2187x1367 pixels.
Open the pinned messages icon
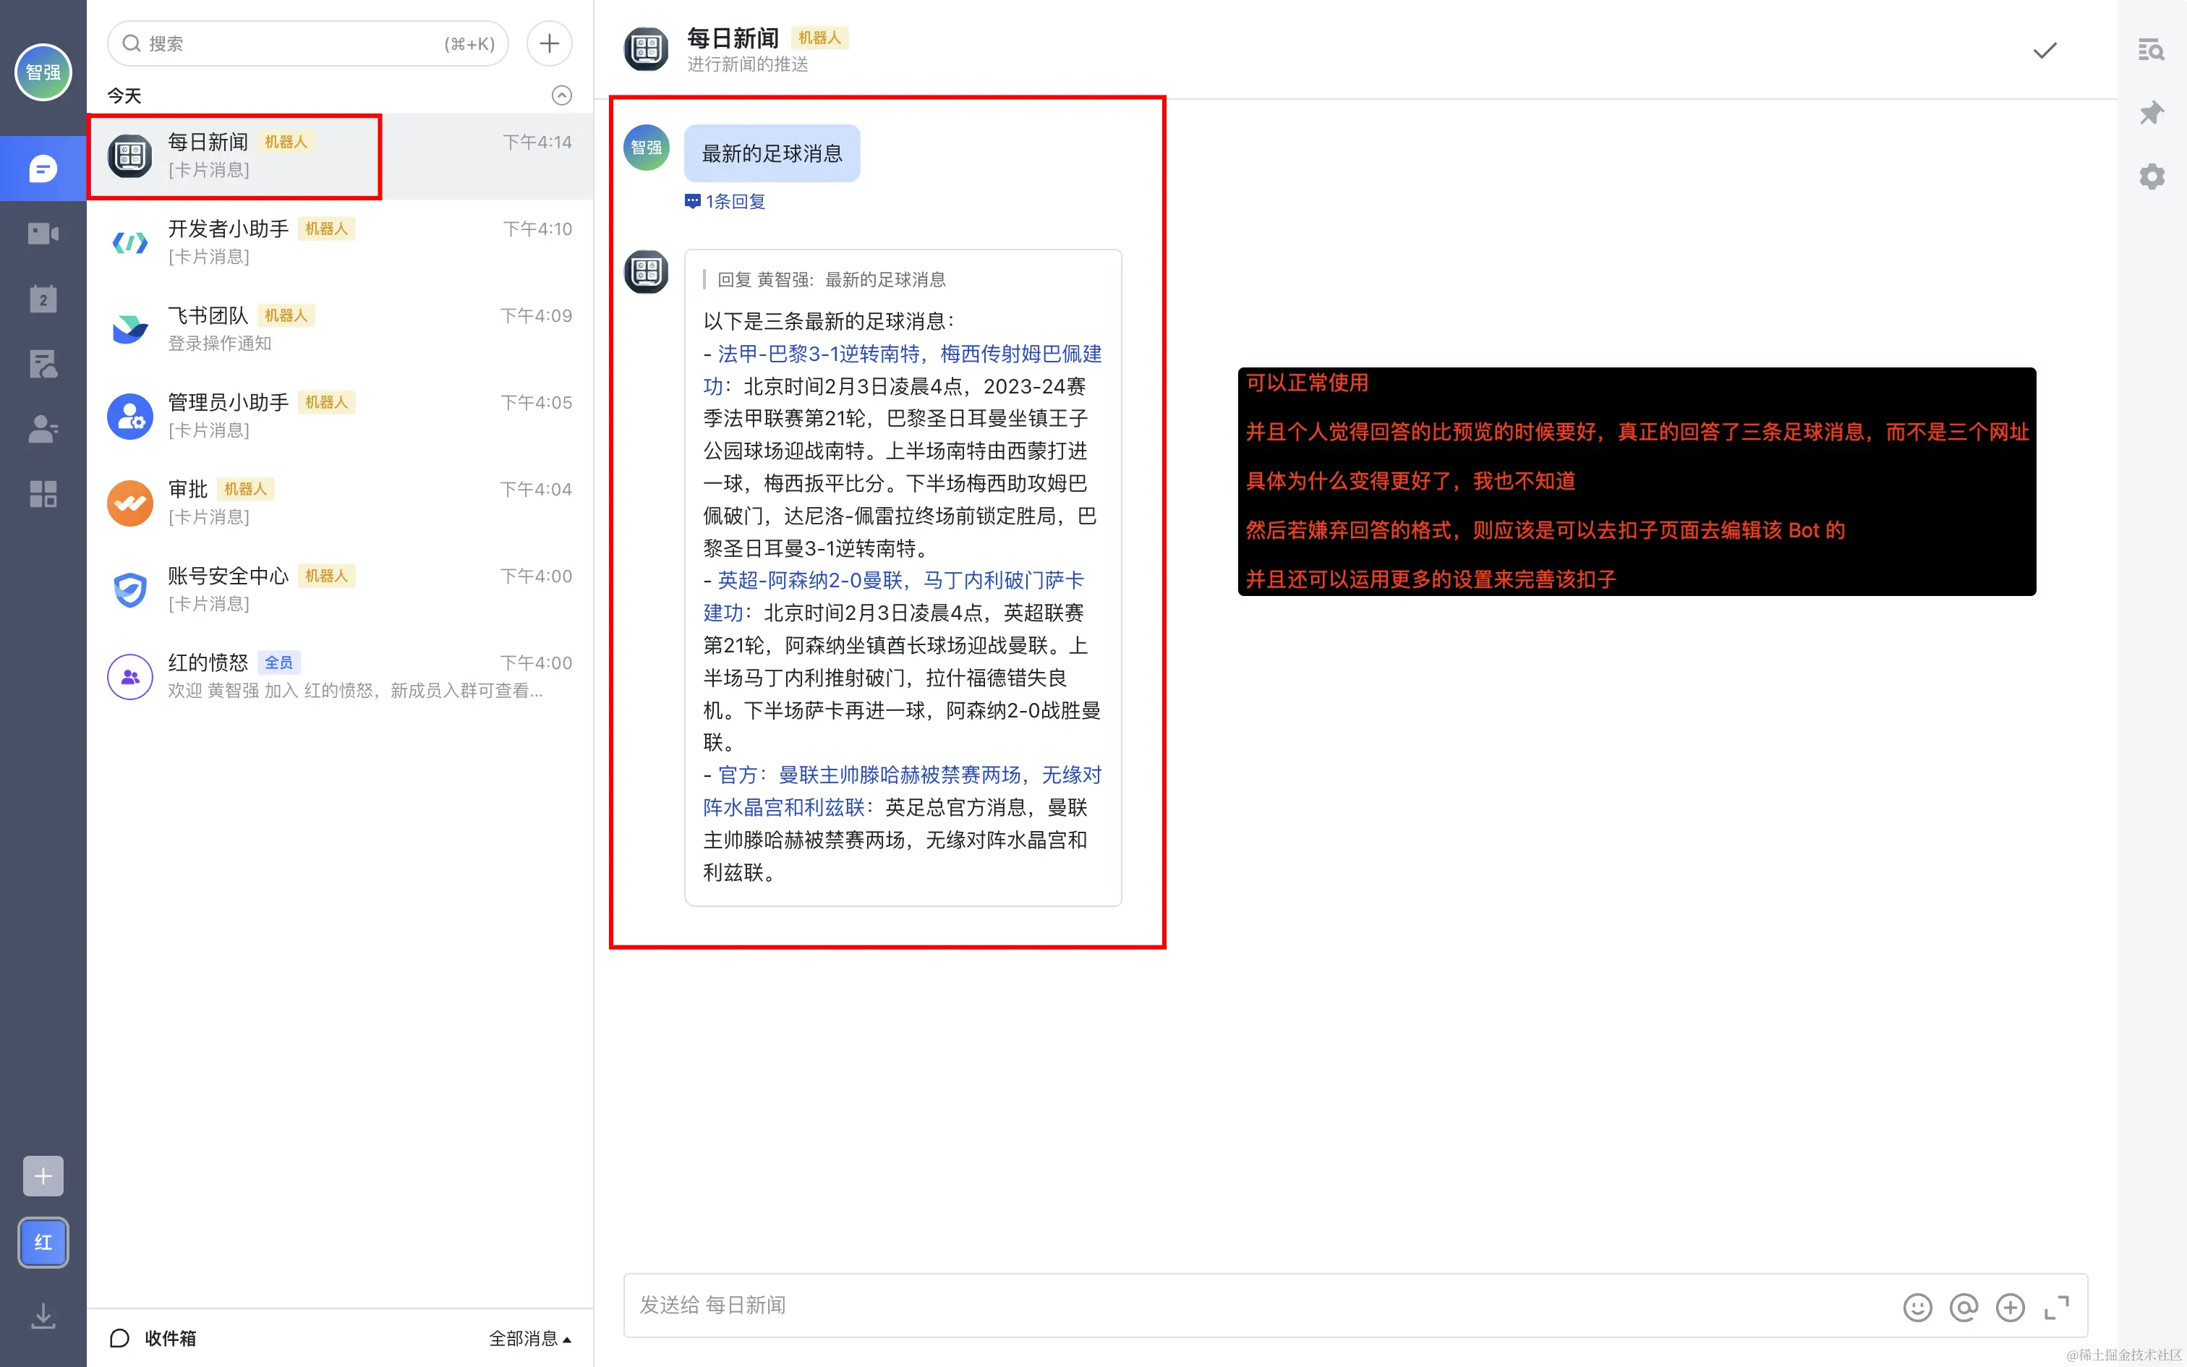click(2151, 113)
